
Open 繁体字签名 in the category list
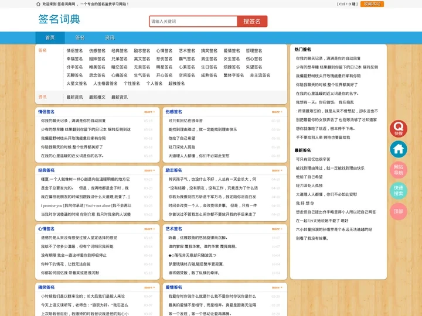[x=234, y=75]
